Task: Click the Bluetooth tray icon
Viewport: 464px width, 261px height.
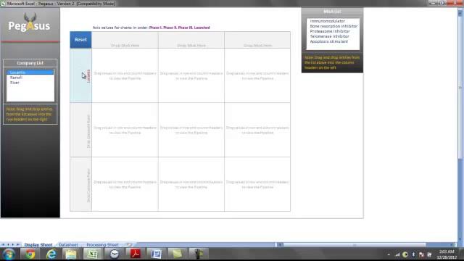Action: coord(413,254)
